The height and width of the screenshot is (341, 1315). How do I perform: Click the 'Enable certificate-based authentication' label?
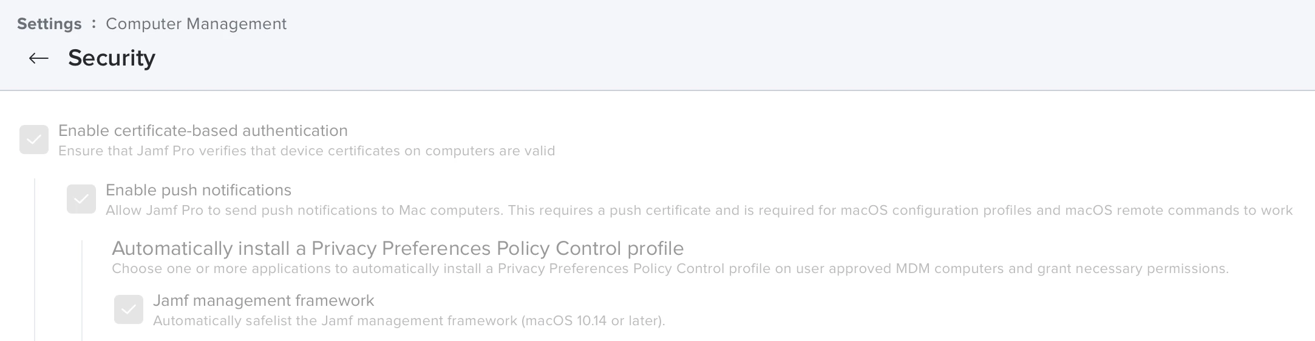point(203,130)
